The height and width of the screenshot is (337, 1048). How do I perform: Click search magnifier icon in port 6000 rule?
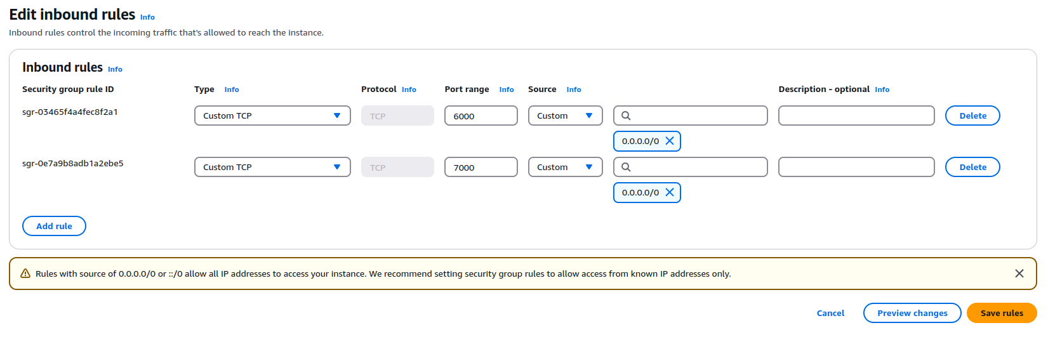(x=626, y=116)
